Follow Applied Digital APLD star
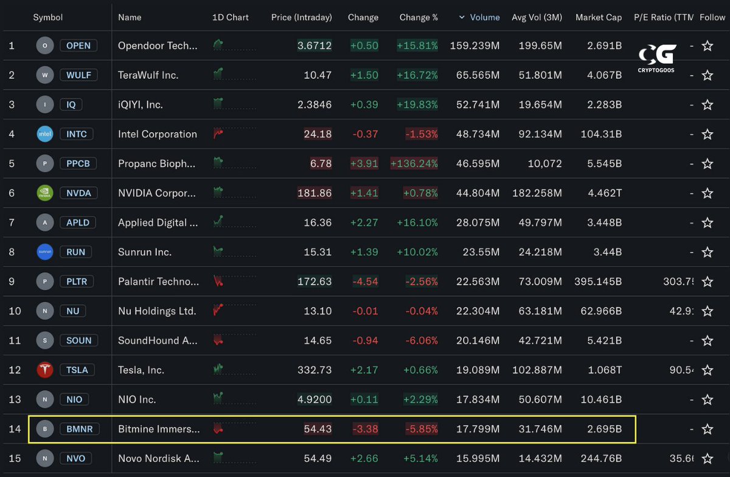Image resolution: width=730 pixels, height=477 pixels. coord(707,222)
